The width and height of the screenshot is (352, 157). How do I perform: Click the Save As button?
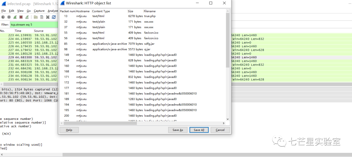click(x=178, y=130)
